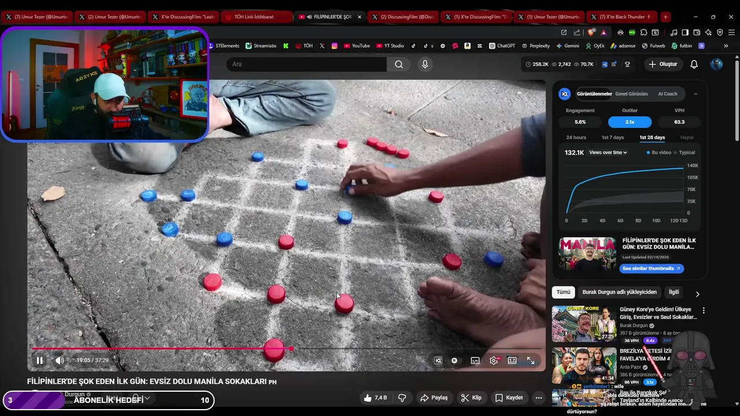Click the Paylaş share button
This screenshot has width=740, height=416.
click(x=434, y=398)
